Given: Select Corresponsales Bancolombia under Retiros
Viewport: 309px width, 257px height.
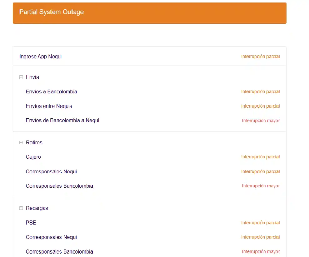Looking at the screenshot, I should coord(59,186).
